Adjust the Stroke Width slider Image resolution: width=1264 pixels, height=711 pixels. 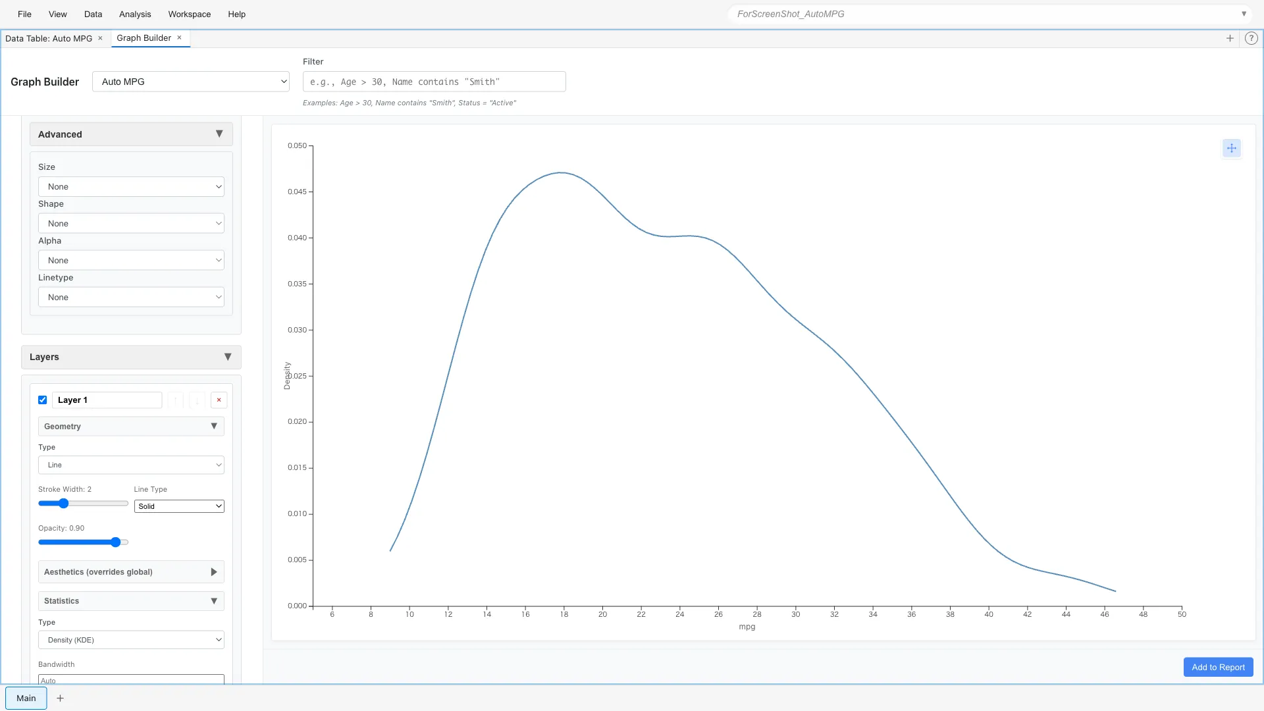tap(64, 503)
